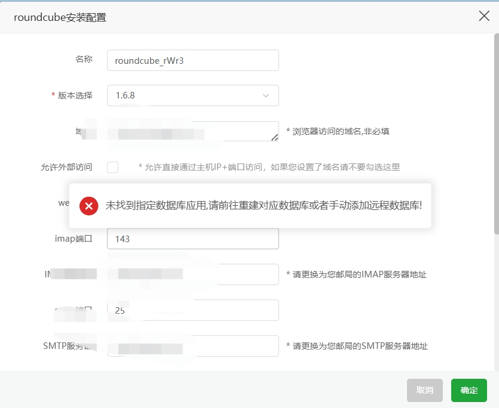Close the roundcube install configuration dialog
Image resolution: width=499 pixels, height=408 pixels.
(484, 16)
